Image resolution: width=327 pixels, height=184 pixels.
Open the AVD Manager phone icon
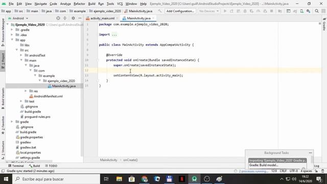[x=301, y=11]
